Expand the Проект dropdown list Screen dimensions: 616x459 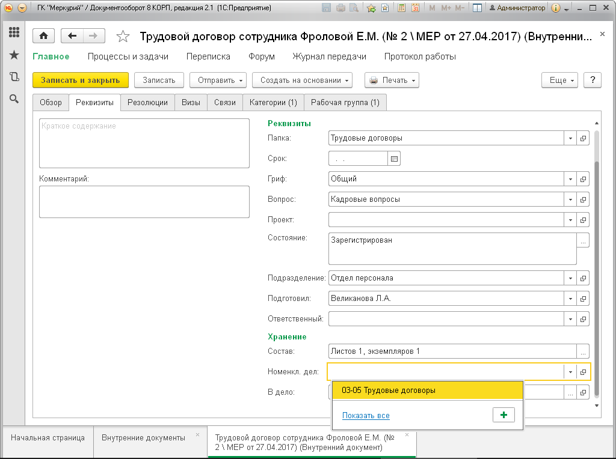(x=570, y=220)
